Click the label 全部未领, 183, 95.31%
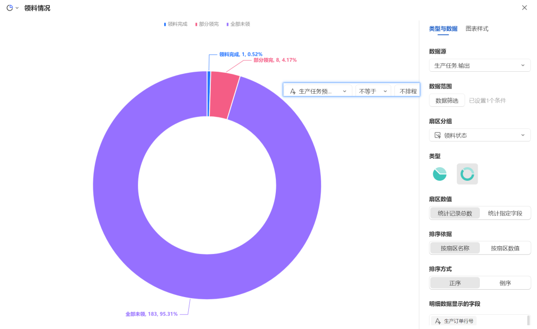Screen dimensions: 537x329 coord(152,314)
